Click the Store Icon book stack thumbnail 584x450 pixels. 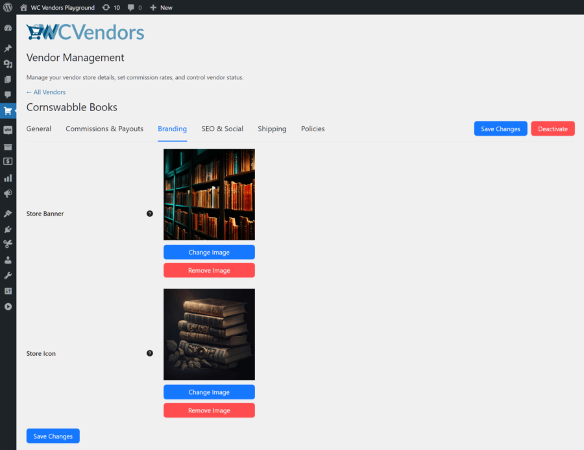point(209,334)
